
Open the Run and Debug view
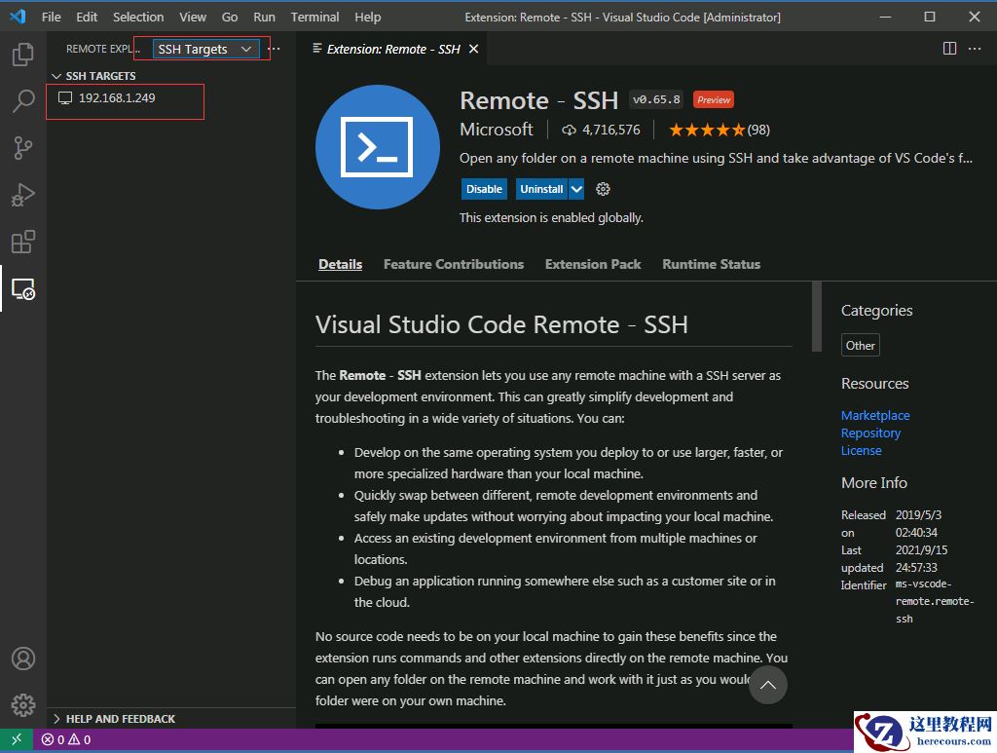coord(23,195)
